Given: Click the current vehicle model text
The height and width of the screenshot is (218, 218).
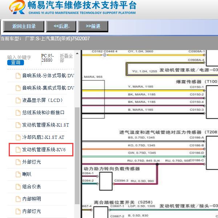Looking at the screenshot, I should point(45,39).
